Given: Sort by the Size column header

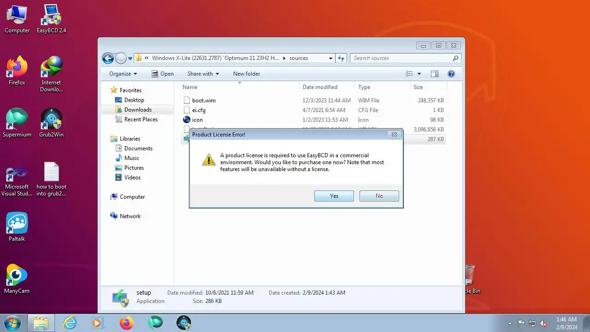Looking at the screenshot, I should pos(429,87).
